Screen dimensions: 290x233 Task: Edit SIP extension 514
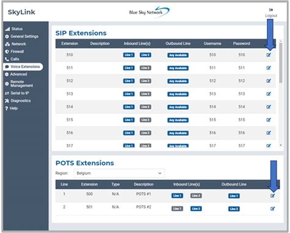point(269,107)
